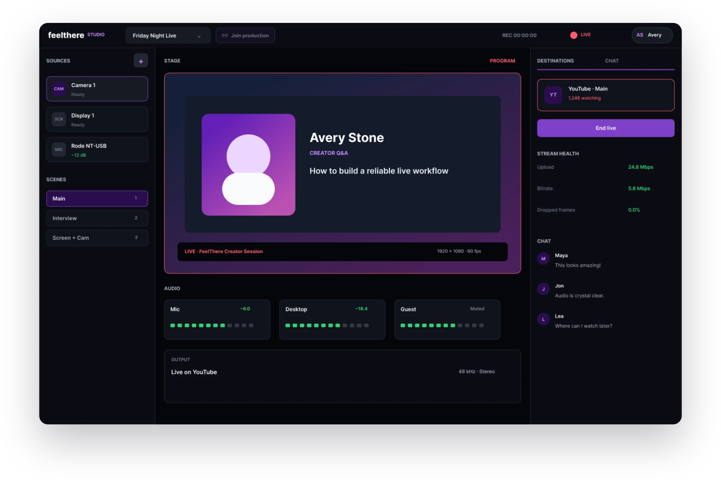Click the Avery Stone avatar thumbnail on stage
Viewport: 721px width, 480px height.
click(x=249, y=164)
